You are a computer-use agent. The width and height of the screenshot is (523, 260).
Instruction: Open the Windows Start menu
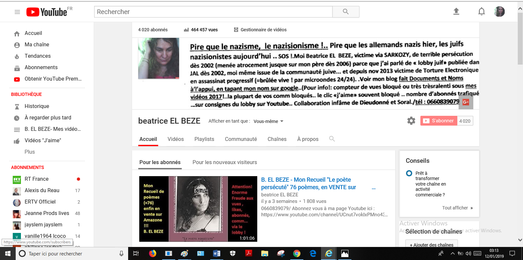8,253
